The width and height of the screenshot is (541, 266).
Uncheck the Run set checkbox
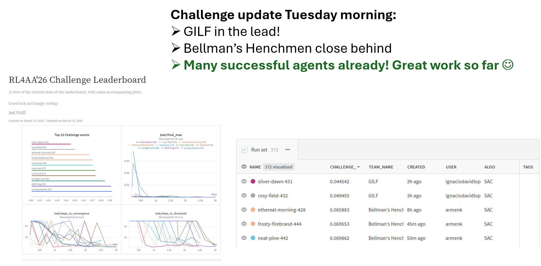click(x=244, y=150)
